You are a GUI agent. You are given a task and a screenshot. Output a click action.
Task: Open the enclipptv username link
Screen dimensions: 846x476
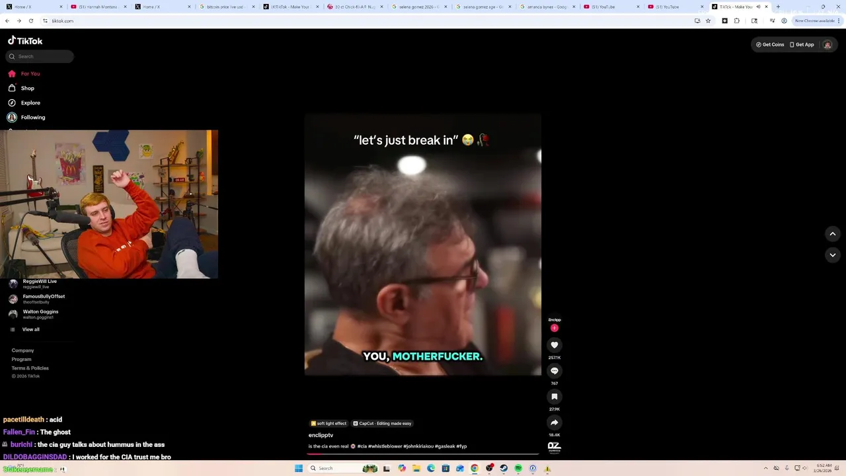[321, 435]
